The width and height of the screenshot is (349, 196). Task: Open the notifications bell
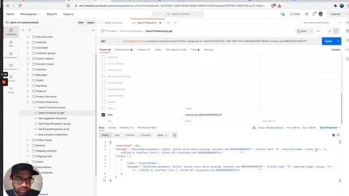click(x=314, y=14)
